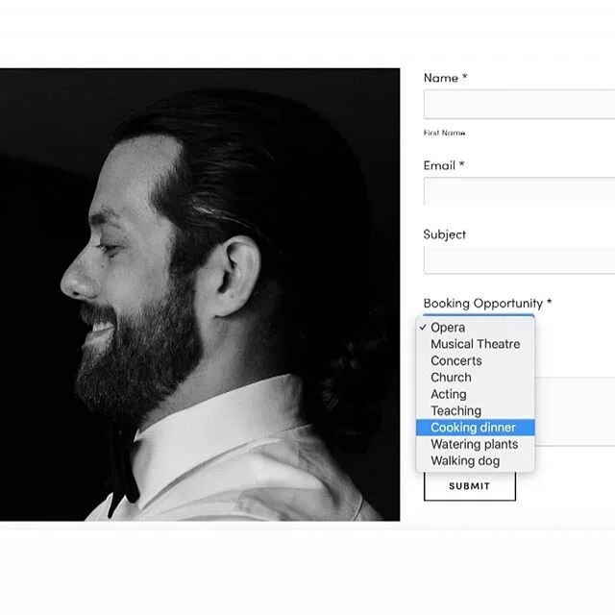This screenshot has width=615, height=615.
Task: Click the Name field label
Action: pos(446,78)
